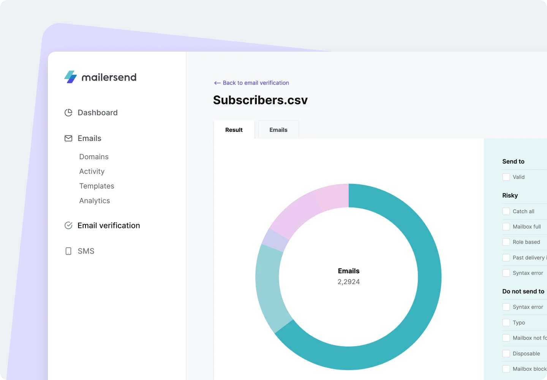Click the Subscribers.csv title
Screen dimensions: 547x380
[x=260, y=100]
